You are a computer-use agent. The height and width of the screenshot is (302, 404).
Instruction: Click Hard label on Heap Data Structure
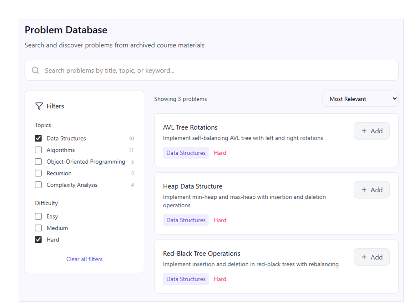click(x=220, y=220)
